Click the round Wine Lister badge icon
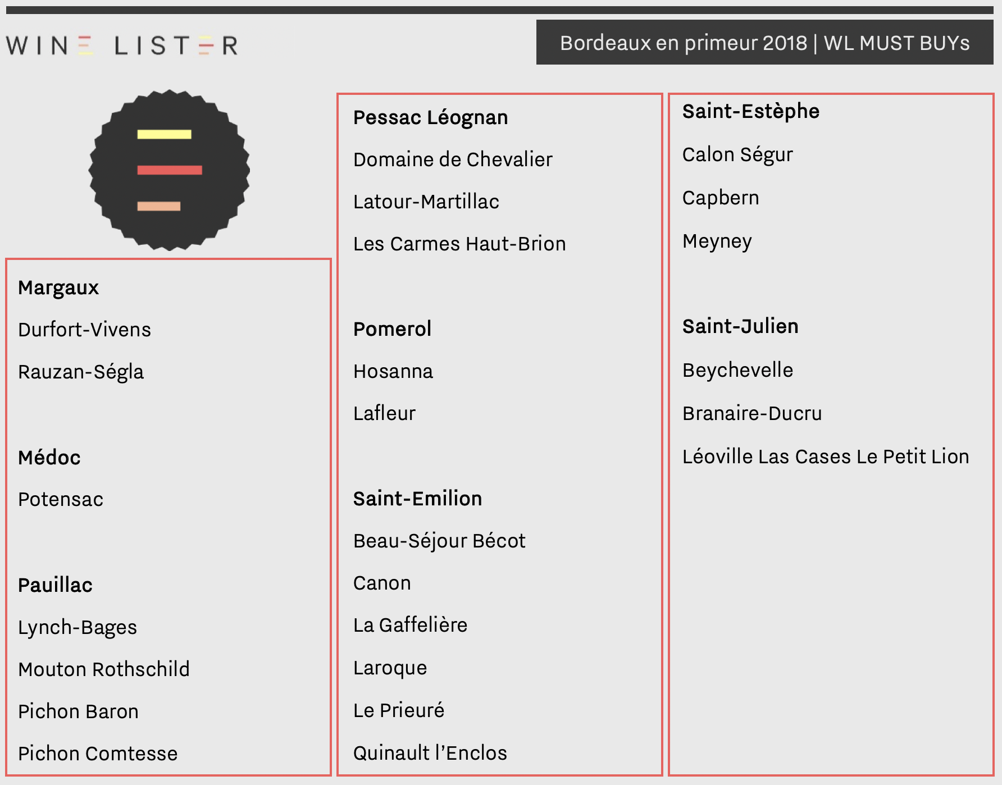 tap(169, 170)
